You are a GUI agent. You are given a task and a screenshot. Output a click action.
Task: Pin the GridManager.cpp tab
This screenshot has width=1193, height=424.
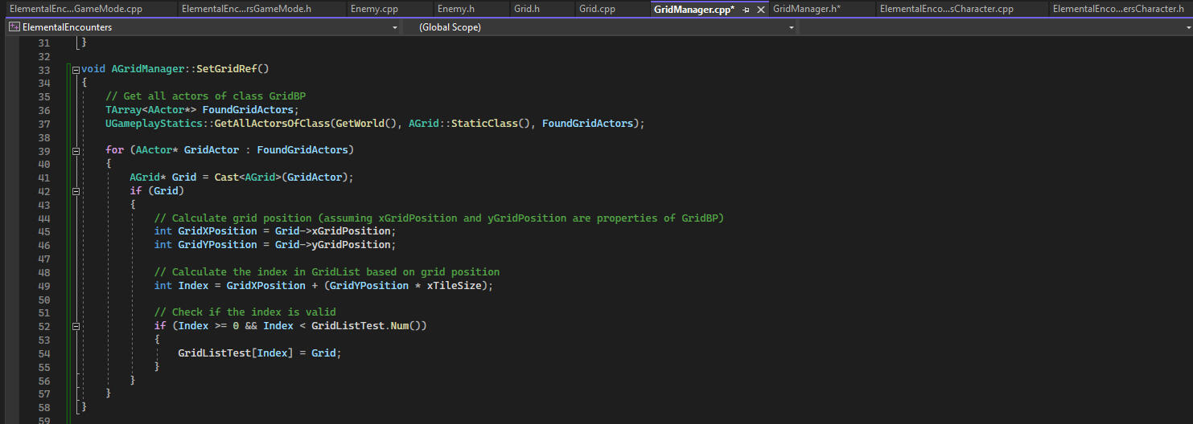click(x=746, y=10)
